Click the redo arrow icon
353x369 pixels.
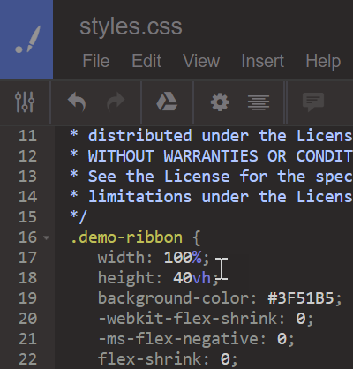pos(116,102)
